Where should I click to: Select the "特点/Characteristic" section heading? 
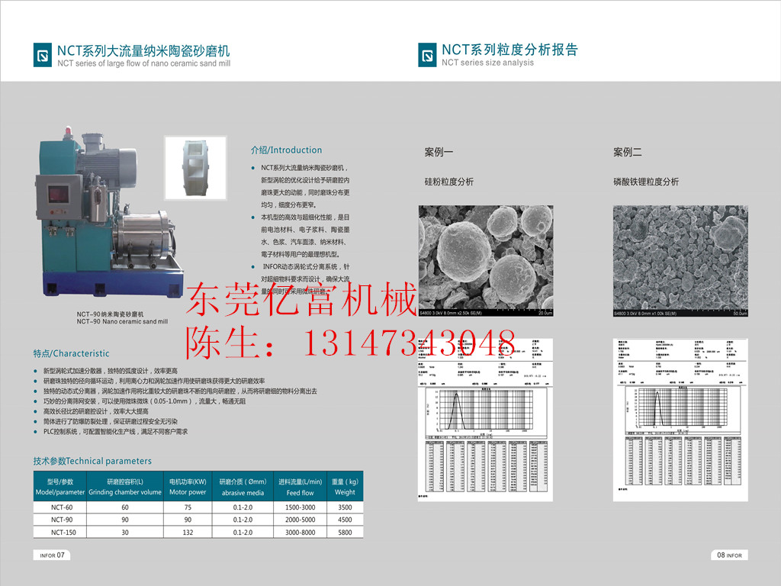pyautogui.click(x=71, y=353)
